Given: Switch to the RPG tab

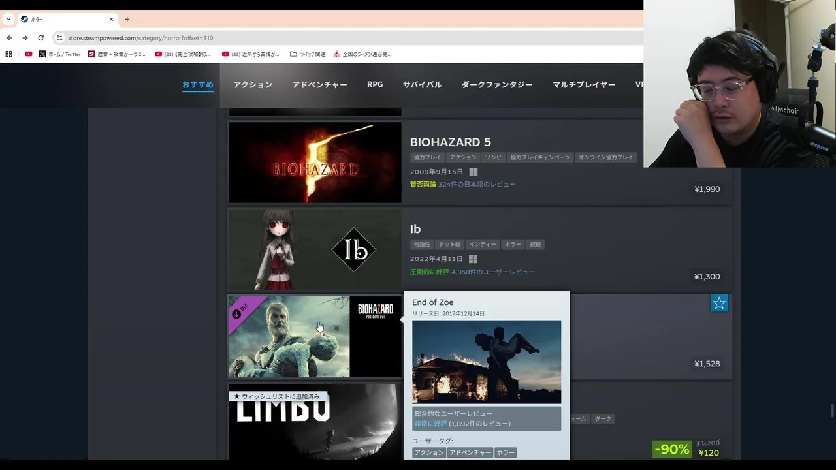Looking at the screenshot, I should 375,85.
